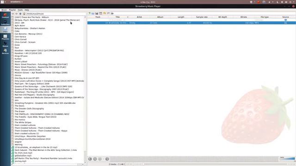
Task: Select the highlighted Brushstoke track row
Action: tap(191, 23)
